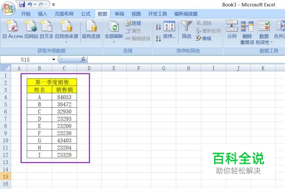Redo the last action
Image resolution: width=285 pixels, height=189 pixels.
[41, 4]
